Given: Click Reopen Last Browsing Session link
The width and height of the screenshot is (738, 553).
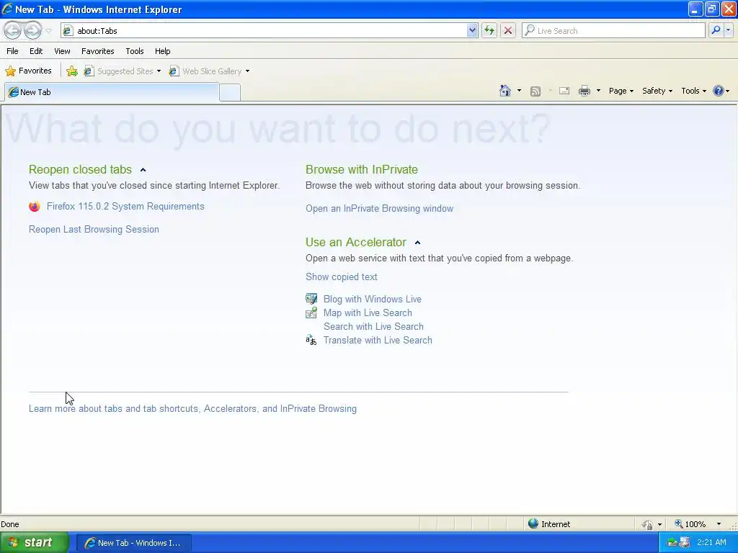Looking at the screenshot, I should pos(94,230).
